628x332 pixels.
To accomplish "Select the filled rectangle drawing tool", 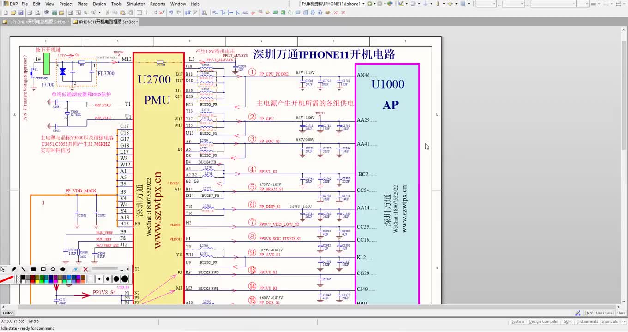I will [33, 269].
